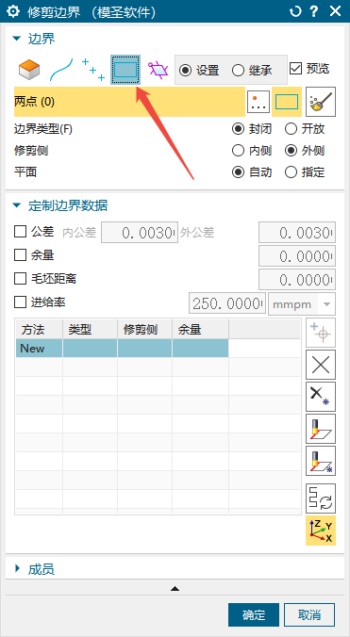Click the remove X icon beside the list
The image size is (350, 637).
(x=321, y=365)
